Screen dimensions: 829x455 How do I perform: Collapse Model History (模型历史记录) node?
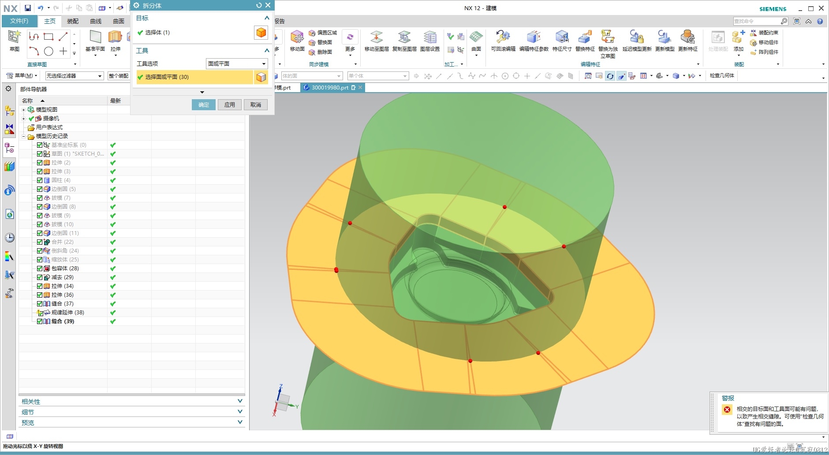coord(24,136)
